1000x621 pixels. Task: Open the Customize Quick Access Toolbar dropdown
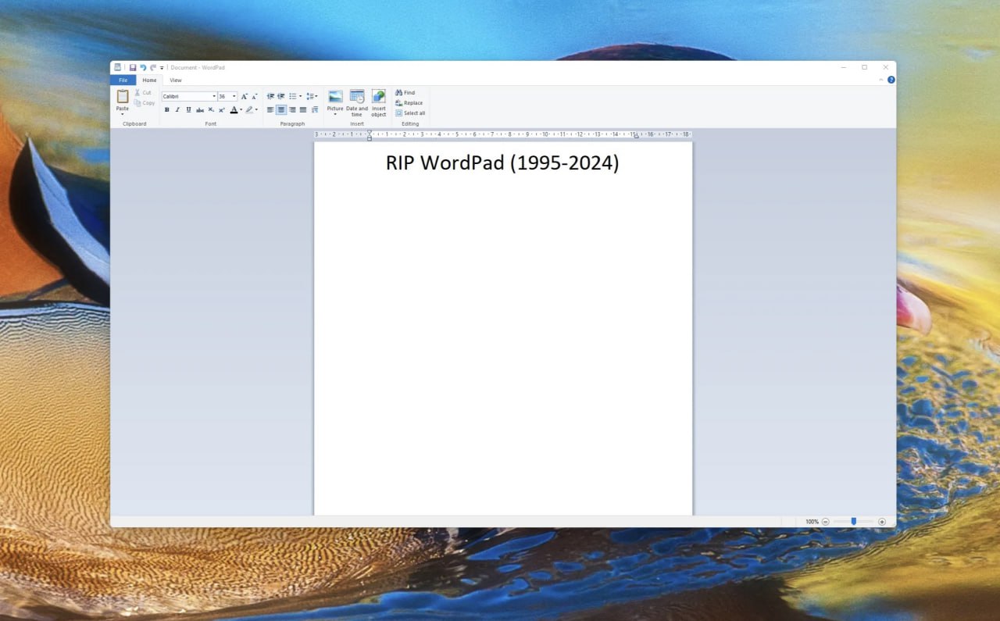[x=162, y=68]
